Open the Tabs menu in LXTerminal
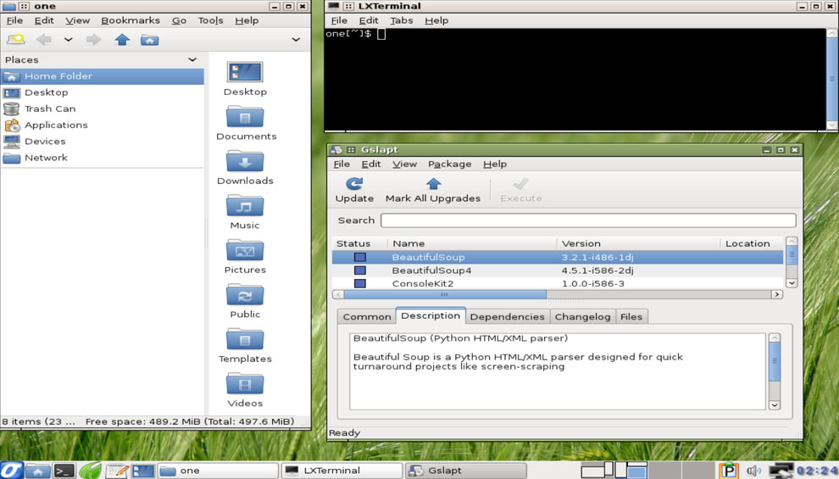 click(402, 20)
